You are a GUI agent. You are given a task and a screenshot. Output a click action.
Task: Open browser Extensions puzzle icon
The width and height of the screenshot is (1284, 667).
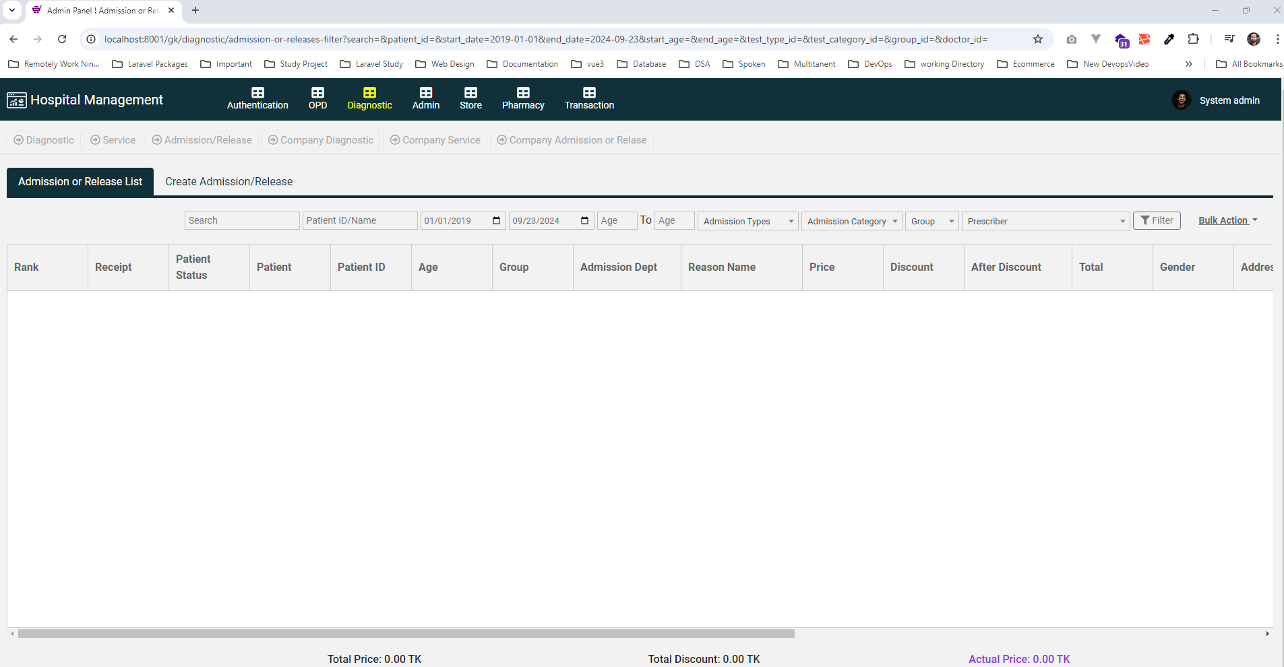pos(1193,39)
